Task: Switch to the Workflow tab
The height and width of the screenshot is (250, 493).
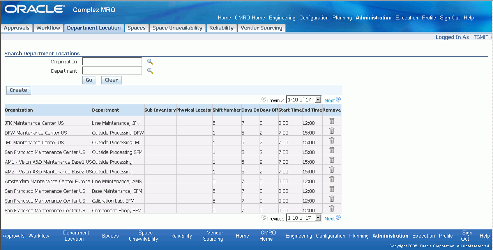Action: click(48, 28)
